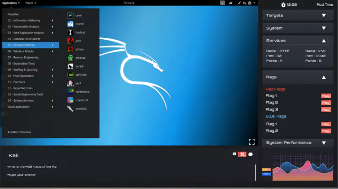The height and width of the screenshot is (189, 338).
Task: Start hashcat from the submenu
Action: [x=70, y=33]
